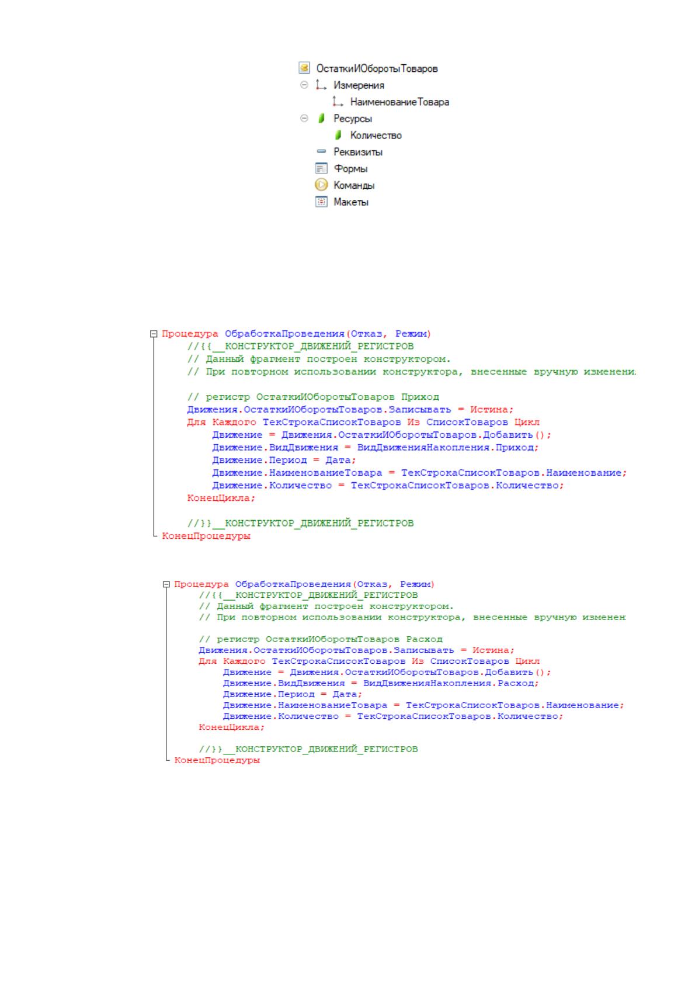Viewport: 695px width, 984px height.
Task: Click the Формы forms icon
Action: click(x=321, y=169)
